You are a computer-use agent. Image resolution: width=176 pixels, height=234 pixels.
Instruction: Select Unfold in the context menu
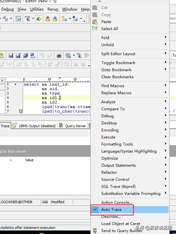(x=130, y=45)
